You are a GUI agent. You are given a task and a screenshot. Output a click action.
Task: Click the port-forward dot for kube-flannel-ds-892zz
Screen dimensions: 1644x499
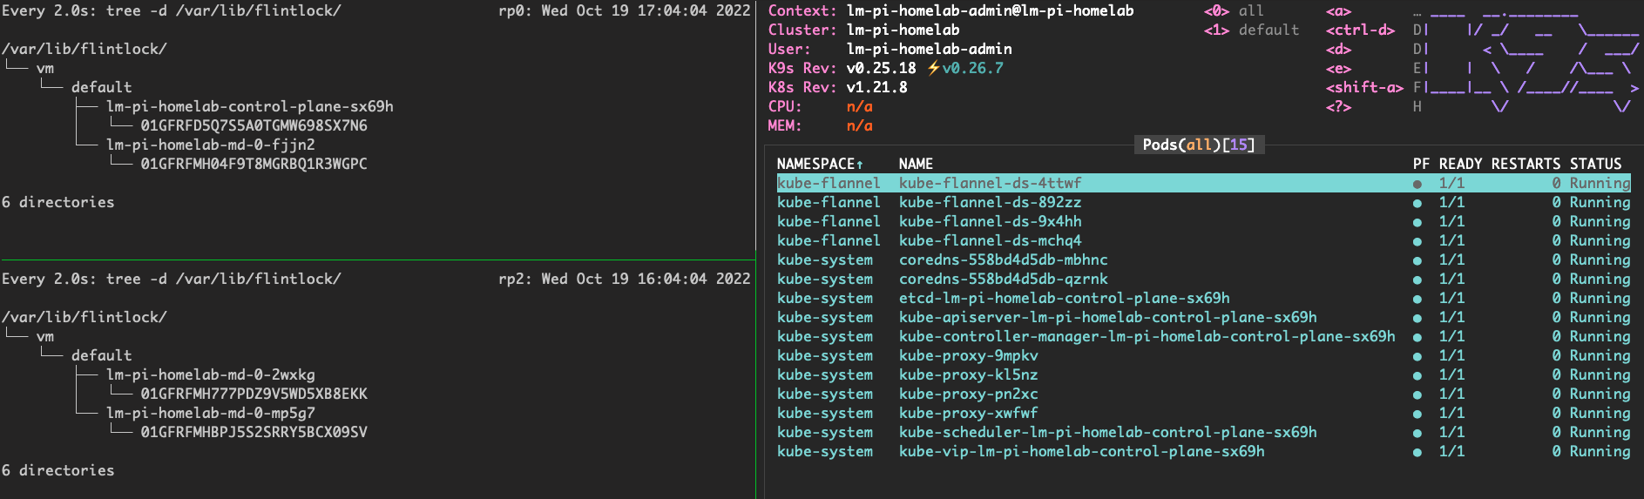pos(1417,203)
